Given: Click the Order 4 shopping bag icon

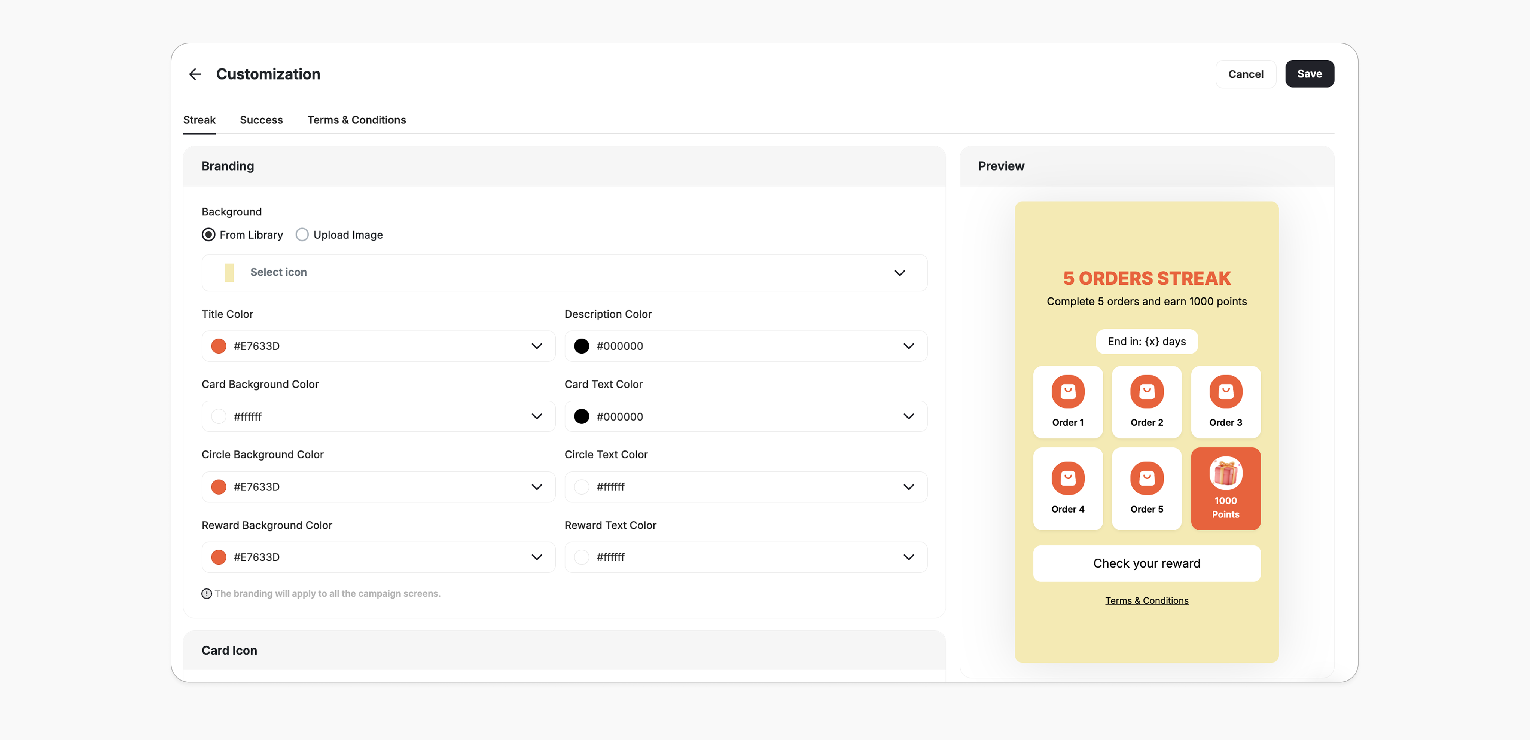Looking at the screenshot, I should pyautogui.click(x=1067, y=478).
